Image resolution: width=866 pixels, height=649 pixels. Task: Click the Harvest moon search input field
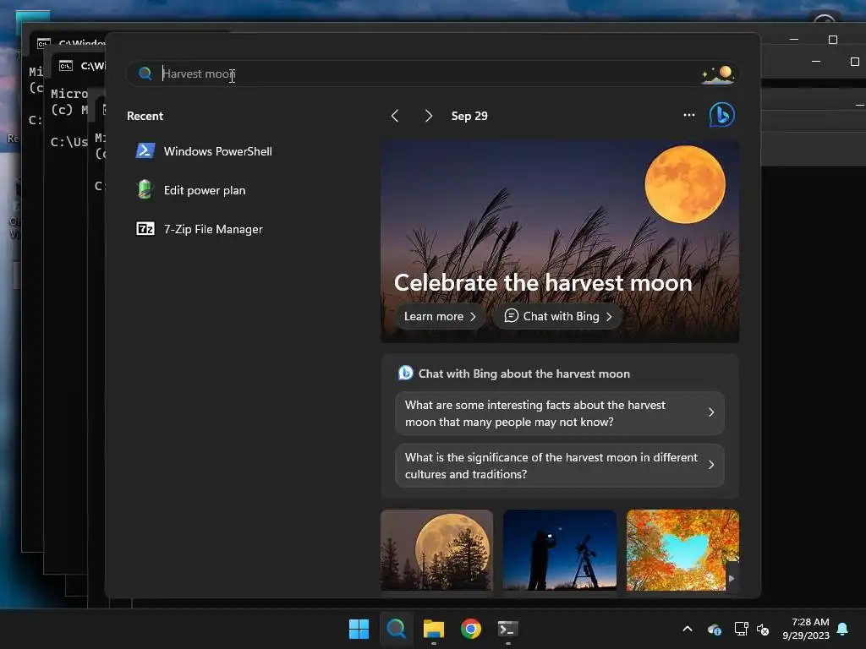pyautogui.click(x=432, y=74)
